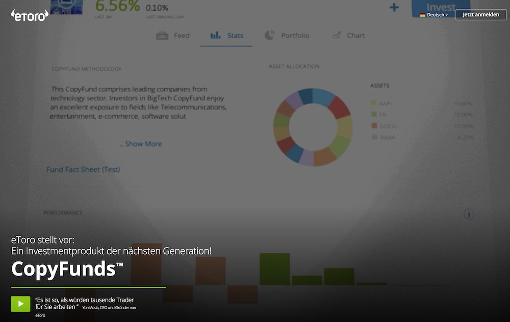
Task: Play the CopyFunds video
Action: (x=20, y=304)
